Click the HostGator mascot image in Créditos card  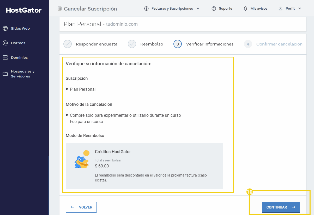[82, 159]
